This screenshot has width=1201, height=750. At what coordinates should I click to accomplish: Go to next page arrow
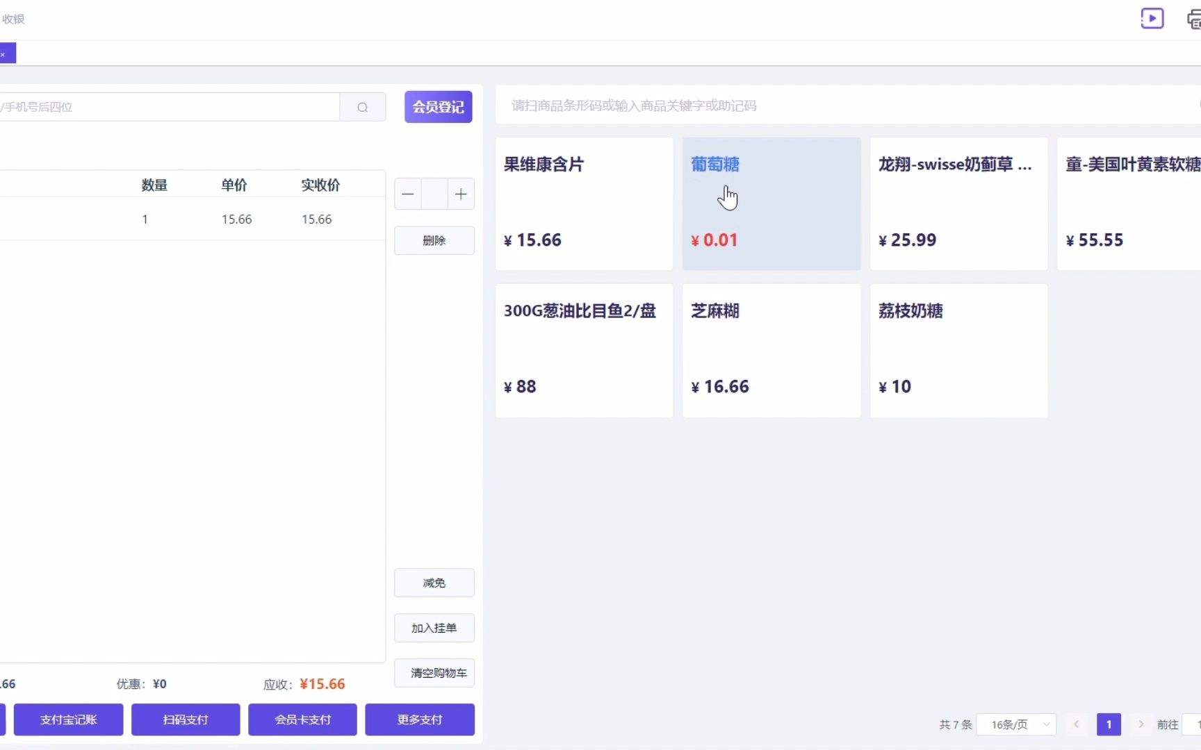click(1141, 724)
